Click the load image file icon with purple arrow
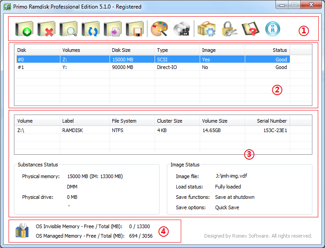The height and width of the screenshot is (248, 325). coord(113,29)
